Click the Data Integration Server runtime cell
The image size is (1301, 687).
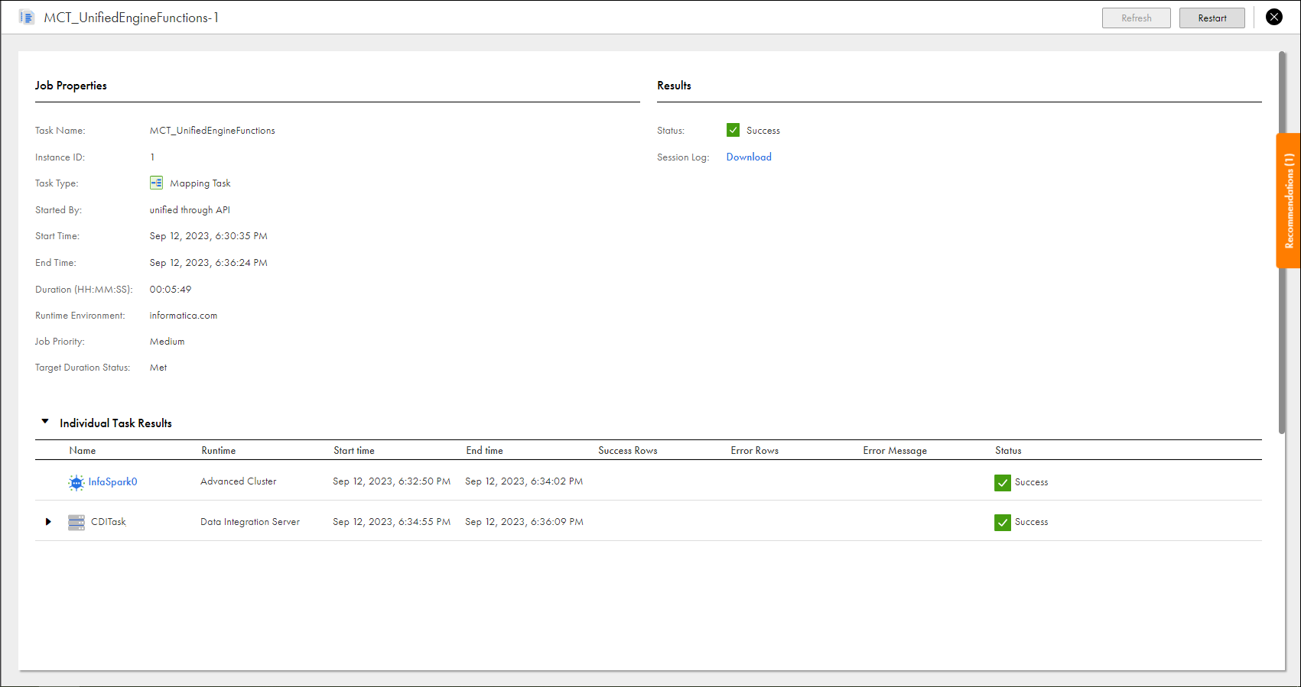pos(250,522)
